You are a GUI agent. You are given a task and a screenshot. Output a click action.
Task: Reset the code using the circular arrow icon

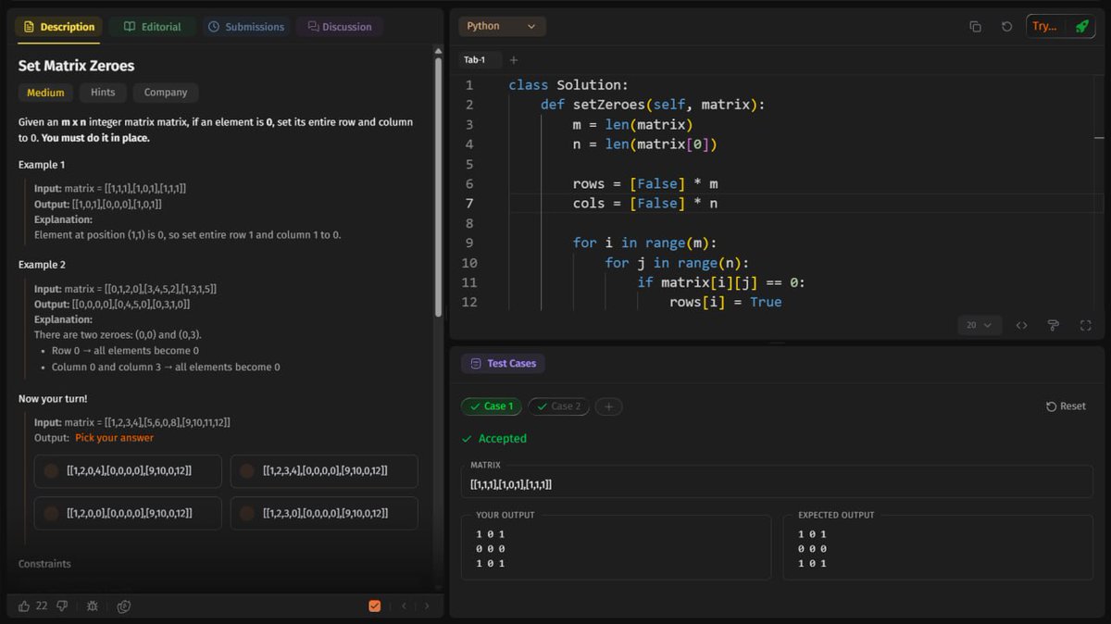tap(1006, 27)
